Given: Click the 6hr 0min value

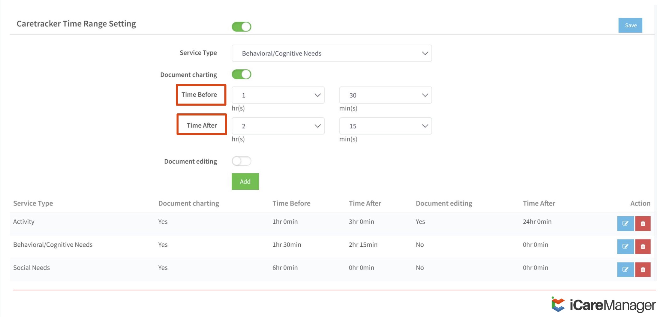Looking at the screenshot, I should click(x=285, y=267).
